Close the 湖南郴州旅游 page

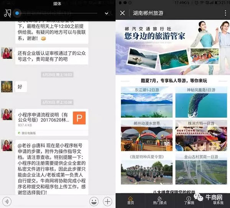click(123, 13)
